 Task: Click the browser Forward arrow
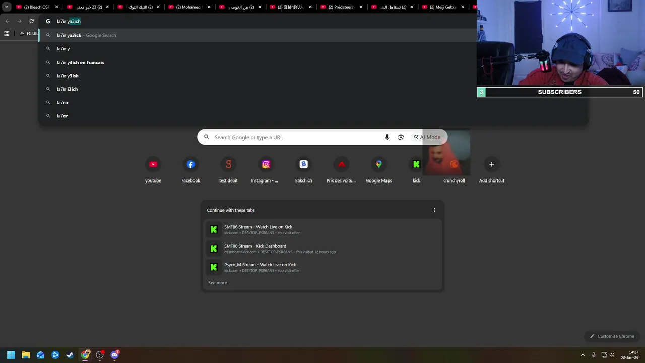click(x=19, y=21)
